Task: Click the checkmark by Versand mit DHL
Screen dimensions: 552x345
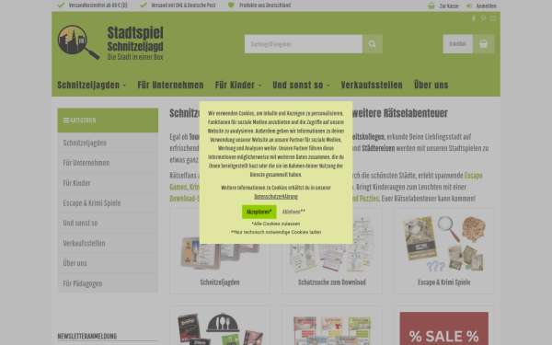Action: pyautogui.click(x=144, y=6)
